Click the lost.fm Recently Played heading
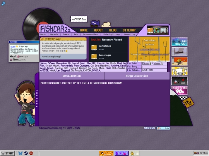Image resolution: width=209 pixels, height=156 pixels. [106, 40]
